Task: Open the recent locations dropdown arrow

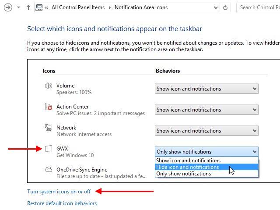Action: [x=18, y=7]
